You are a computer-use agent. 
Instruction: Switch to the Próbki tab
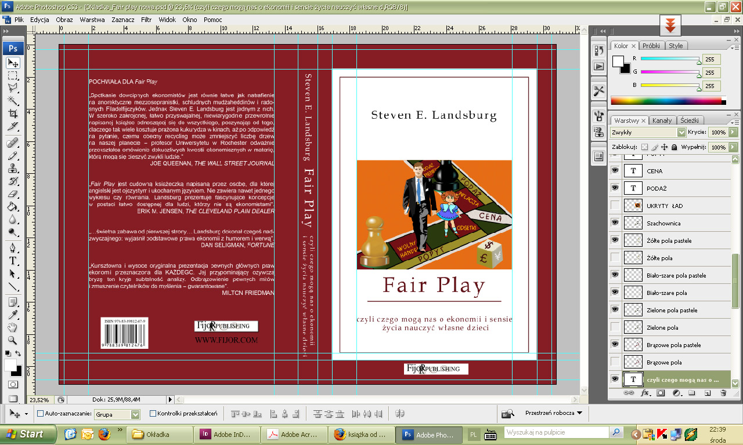click(651, 46)
